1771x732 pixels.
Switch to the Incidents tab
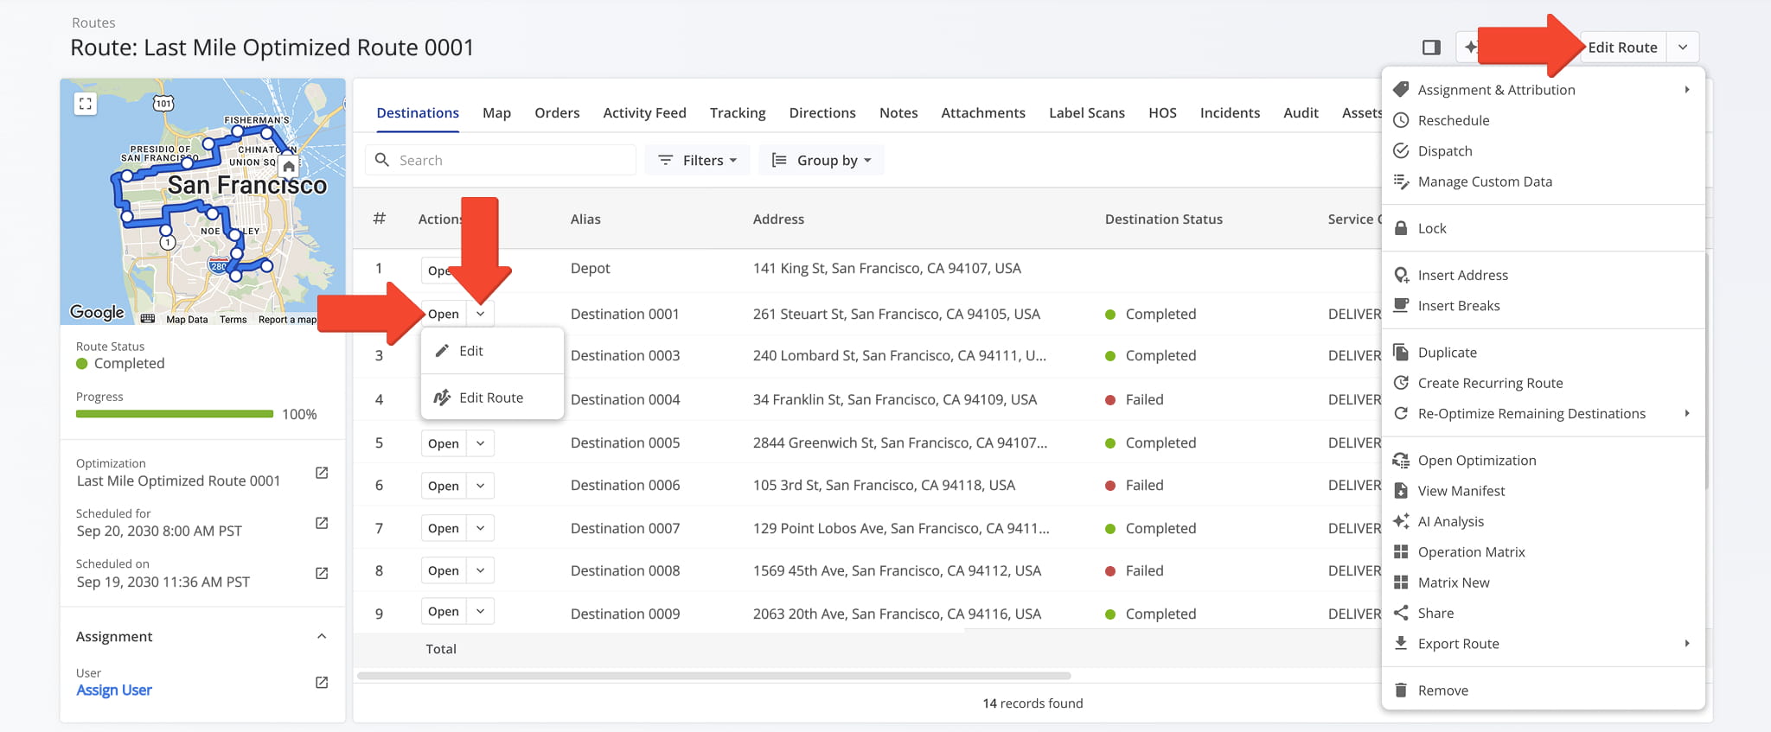(x=1230, y=112)
